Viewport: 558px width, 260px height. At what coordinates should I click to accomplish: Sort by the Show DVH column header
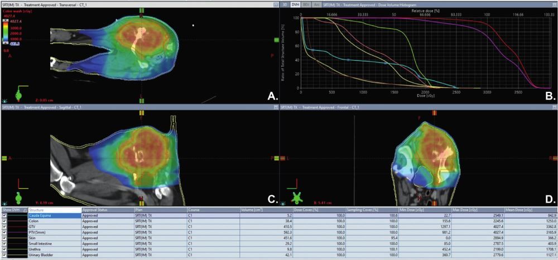coord(14,210)
